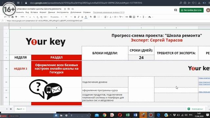The height and width of the screenshot is (118, 210).
Task: Open the Инструменты menu
Action: [x=63, y=12]
